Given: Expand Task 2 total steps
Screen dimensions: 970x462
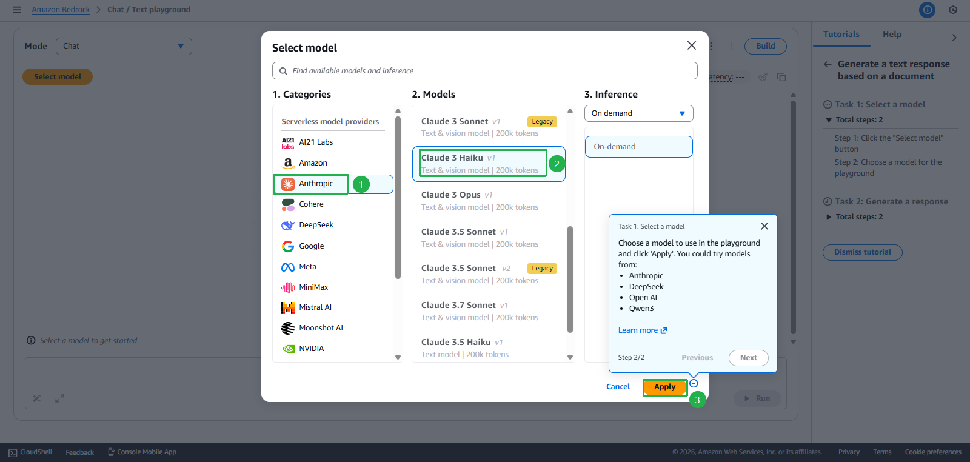Looking at the screenshot, I should coord(829,217).
